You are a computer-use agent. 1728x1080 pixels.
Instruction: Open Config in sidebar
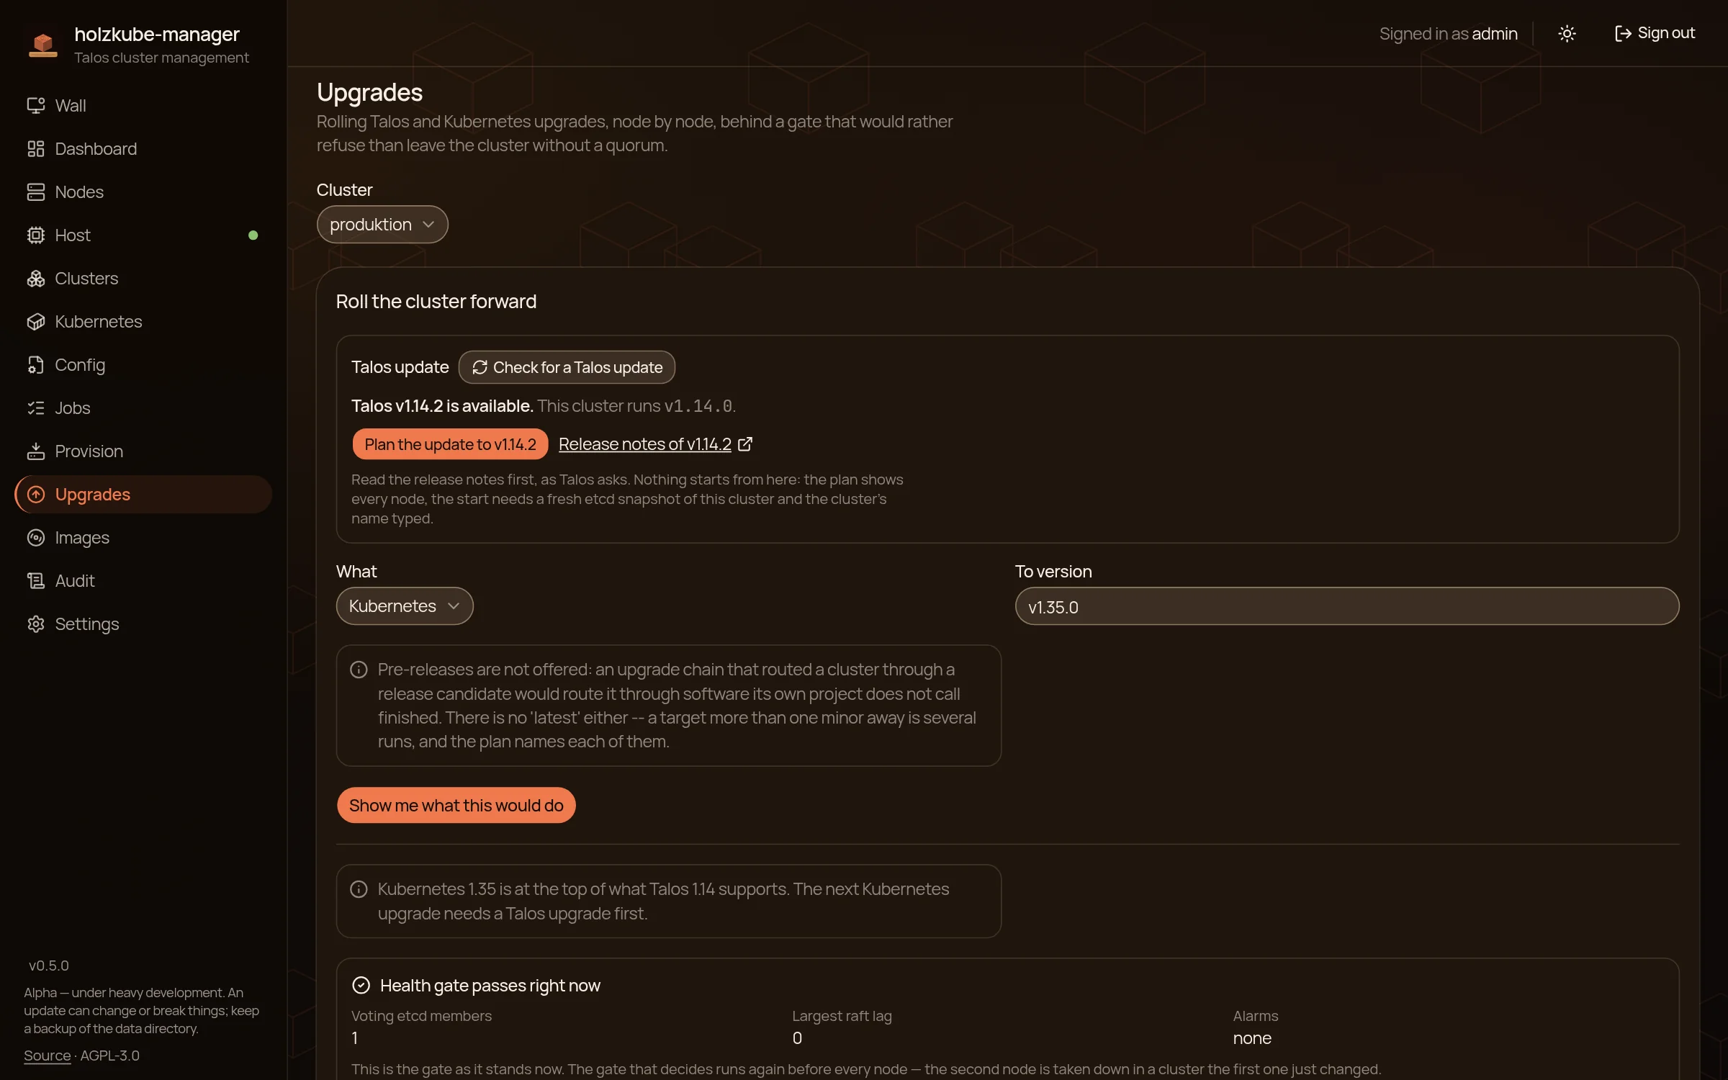pyautogui.click(x=143, y=365)
